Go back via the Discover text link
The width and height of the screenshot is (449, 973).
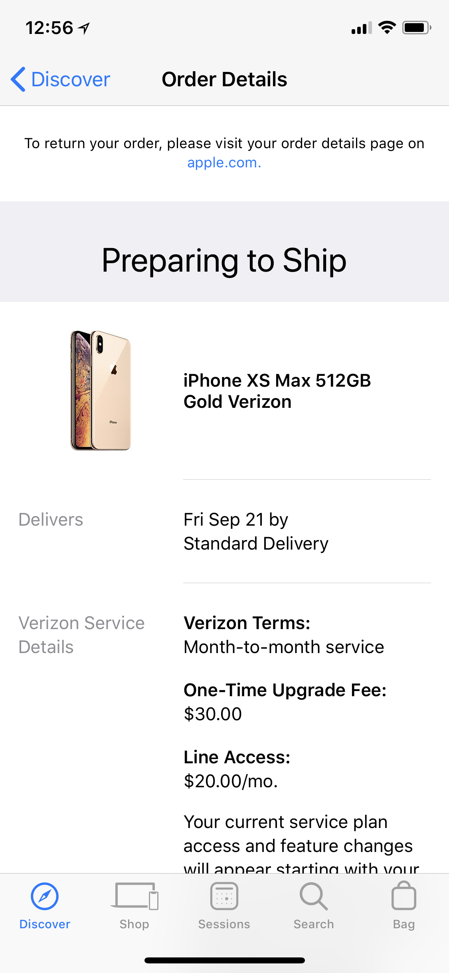(x=71, y=79)
